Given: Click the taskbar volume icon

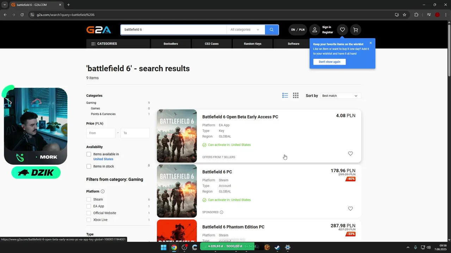Looking at the screenshot, I should pyautogui.click(x=428, y=247).
